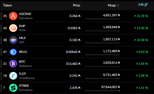This screenshot has width=154, height=94.
Task: Click the 1.41 % change value
Action: [x=142, y=88]
